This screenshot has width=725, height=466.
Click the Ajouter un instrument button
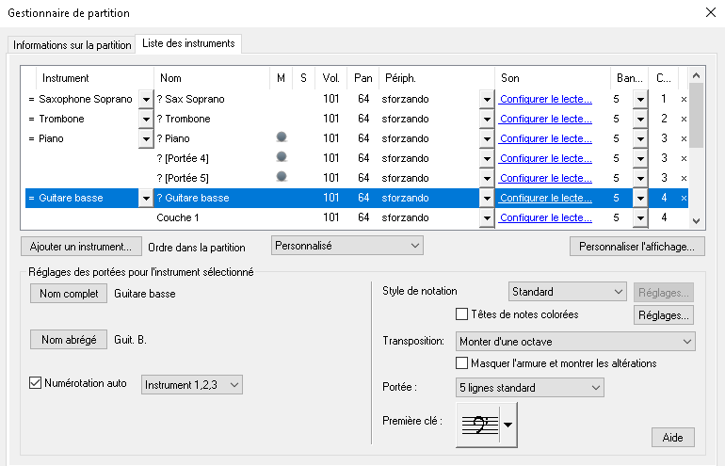pyautogui.click(x=80, y=247)
